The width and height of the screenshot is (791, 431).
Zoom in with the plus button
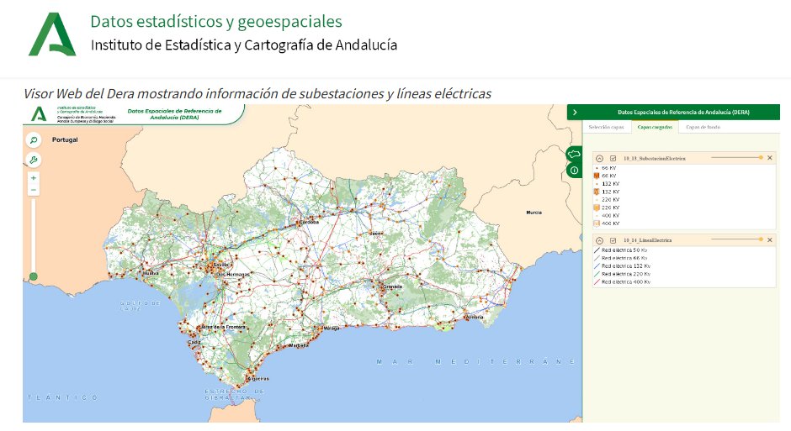(x=34, y=178)
